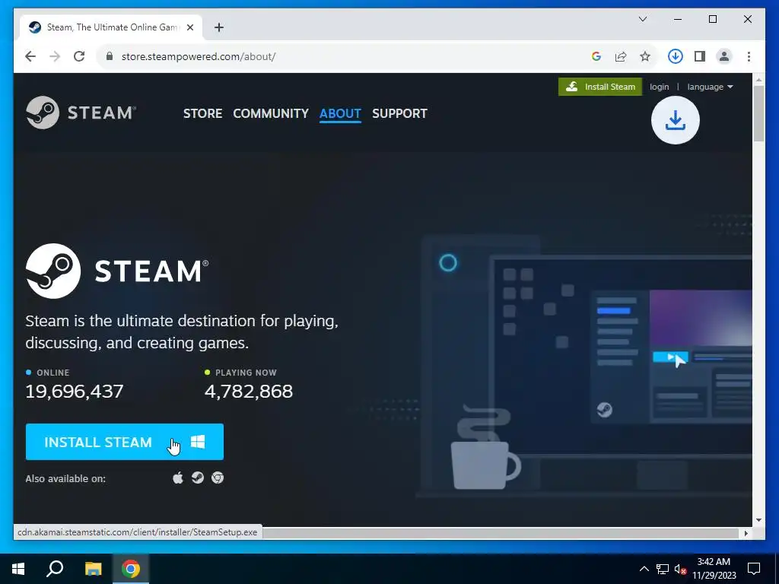The width and height of the screenshot is (779, 584).
Task: Choose the Apple macOS download icon
Action: tap(178, 478)
